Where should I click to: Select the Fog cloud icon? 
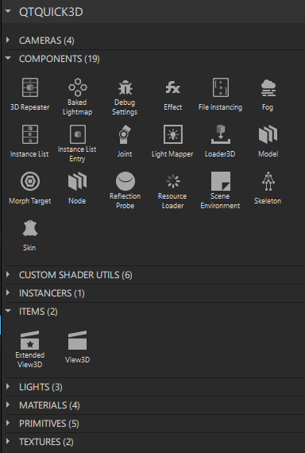tap(268, 88)
